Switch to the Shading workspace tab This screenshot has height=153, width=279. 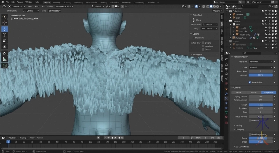click(104, 2)
